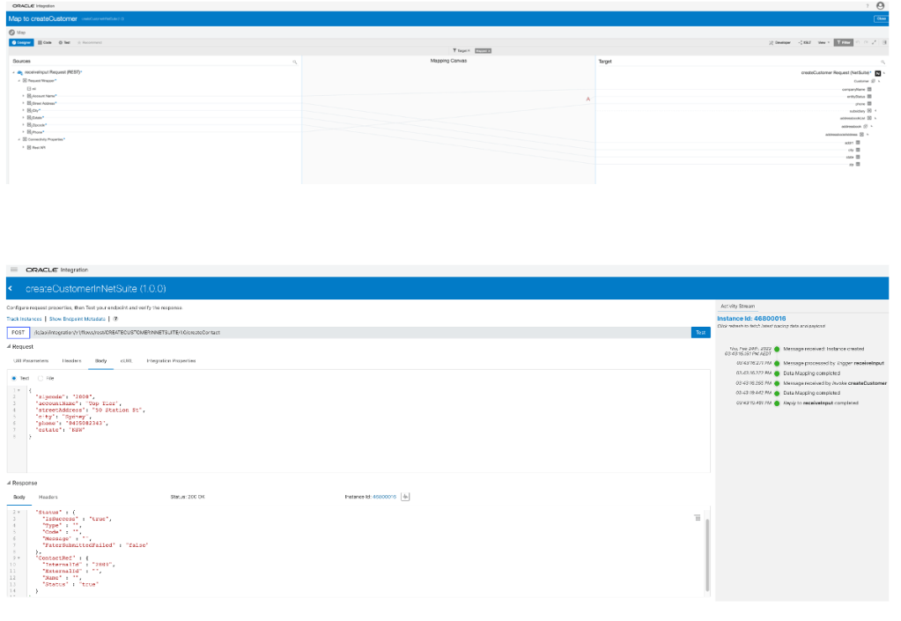Open the hamburger navigation menu
Image resolution: width=901 pixels, height=621 pixels.
14,270
